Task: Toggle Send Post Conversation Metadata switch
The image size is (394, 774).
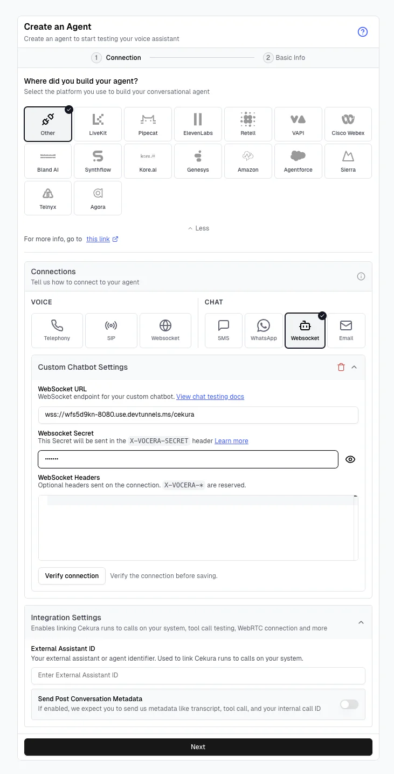Action: click(349, 704)
